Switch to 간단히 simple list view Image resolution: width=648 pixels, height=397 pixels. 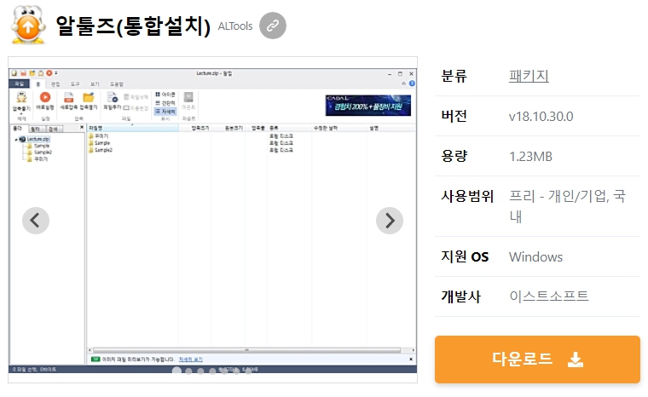point(165,103)
